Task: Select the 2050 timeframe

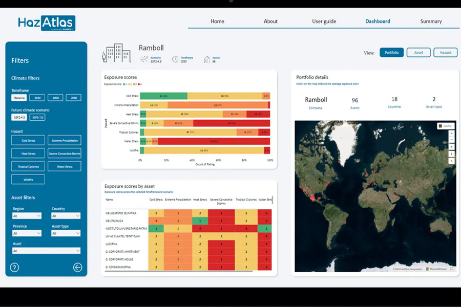Action: (55, 98)
